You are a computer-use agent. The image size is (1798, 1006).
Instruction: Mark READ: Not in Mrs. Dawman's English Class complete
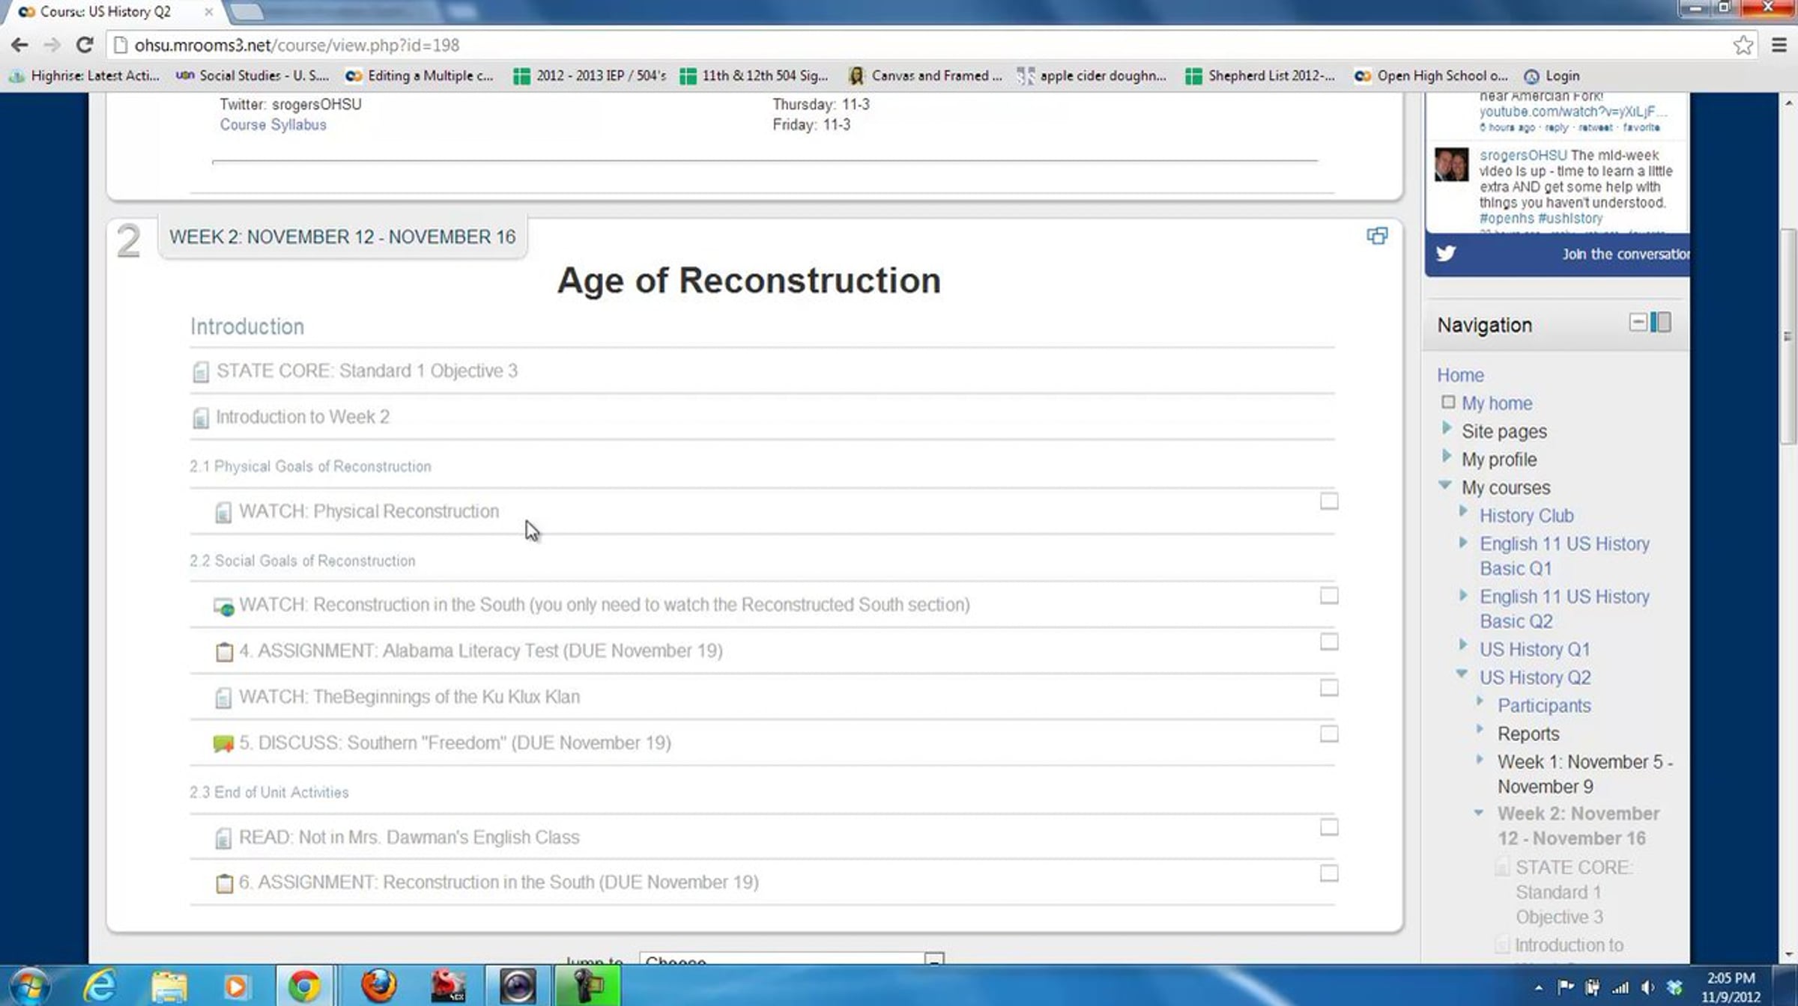point(1328,827)
